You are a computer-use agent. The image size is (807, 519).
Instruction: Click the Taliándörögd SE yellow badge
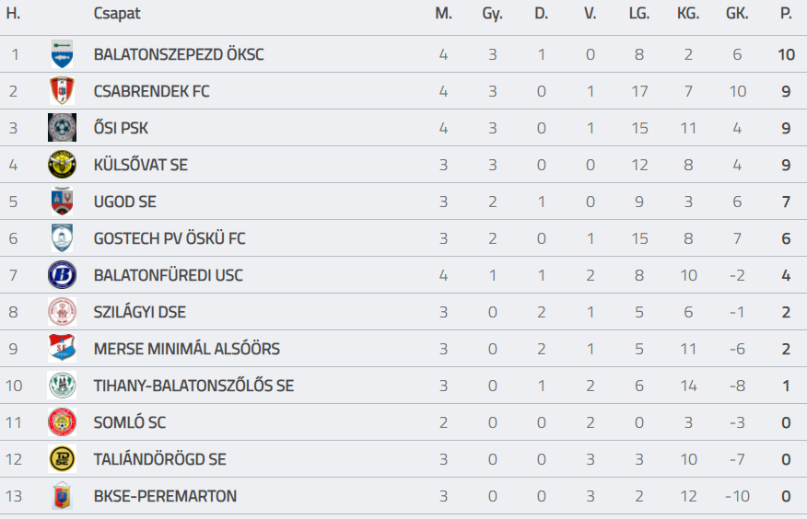62,459
